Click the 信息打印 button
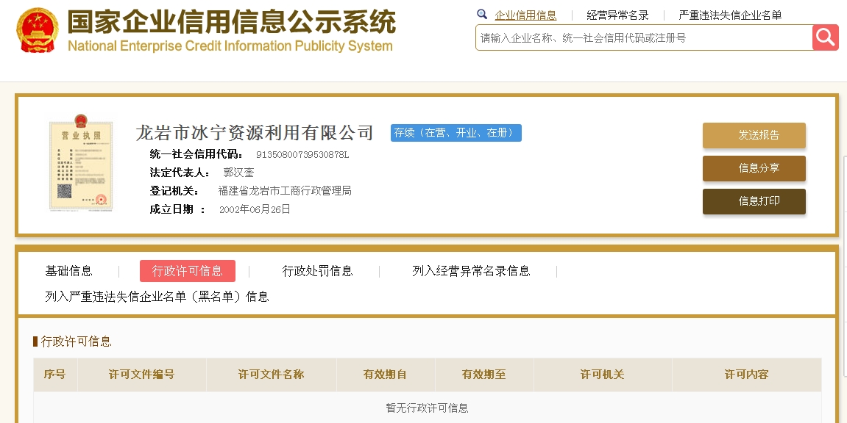The width and height of the screenshot is (847, 423). tap(754, 201)
